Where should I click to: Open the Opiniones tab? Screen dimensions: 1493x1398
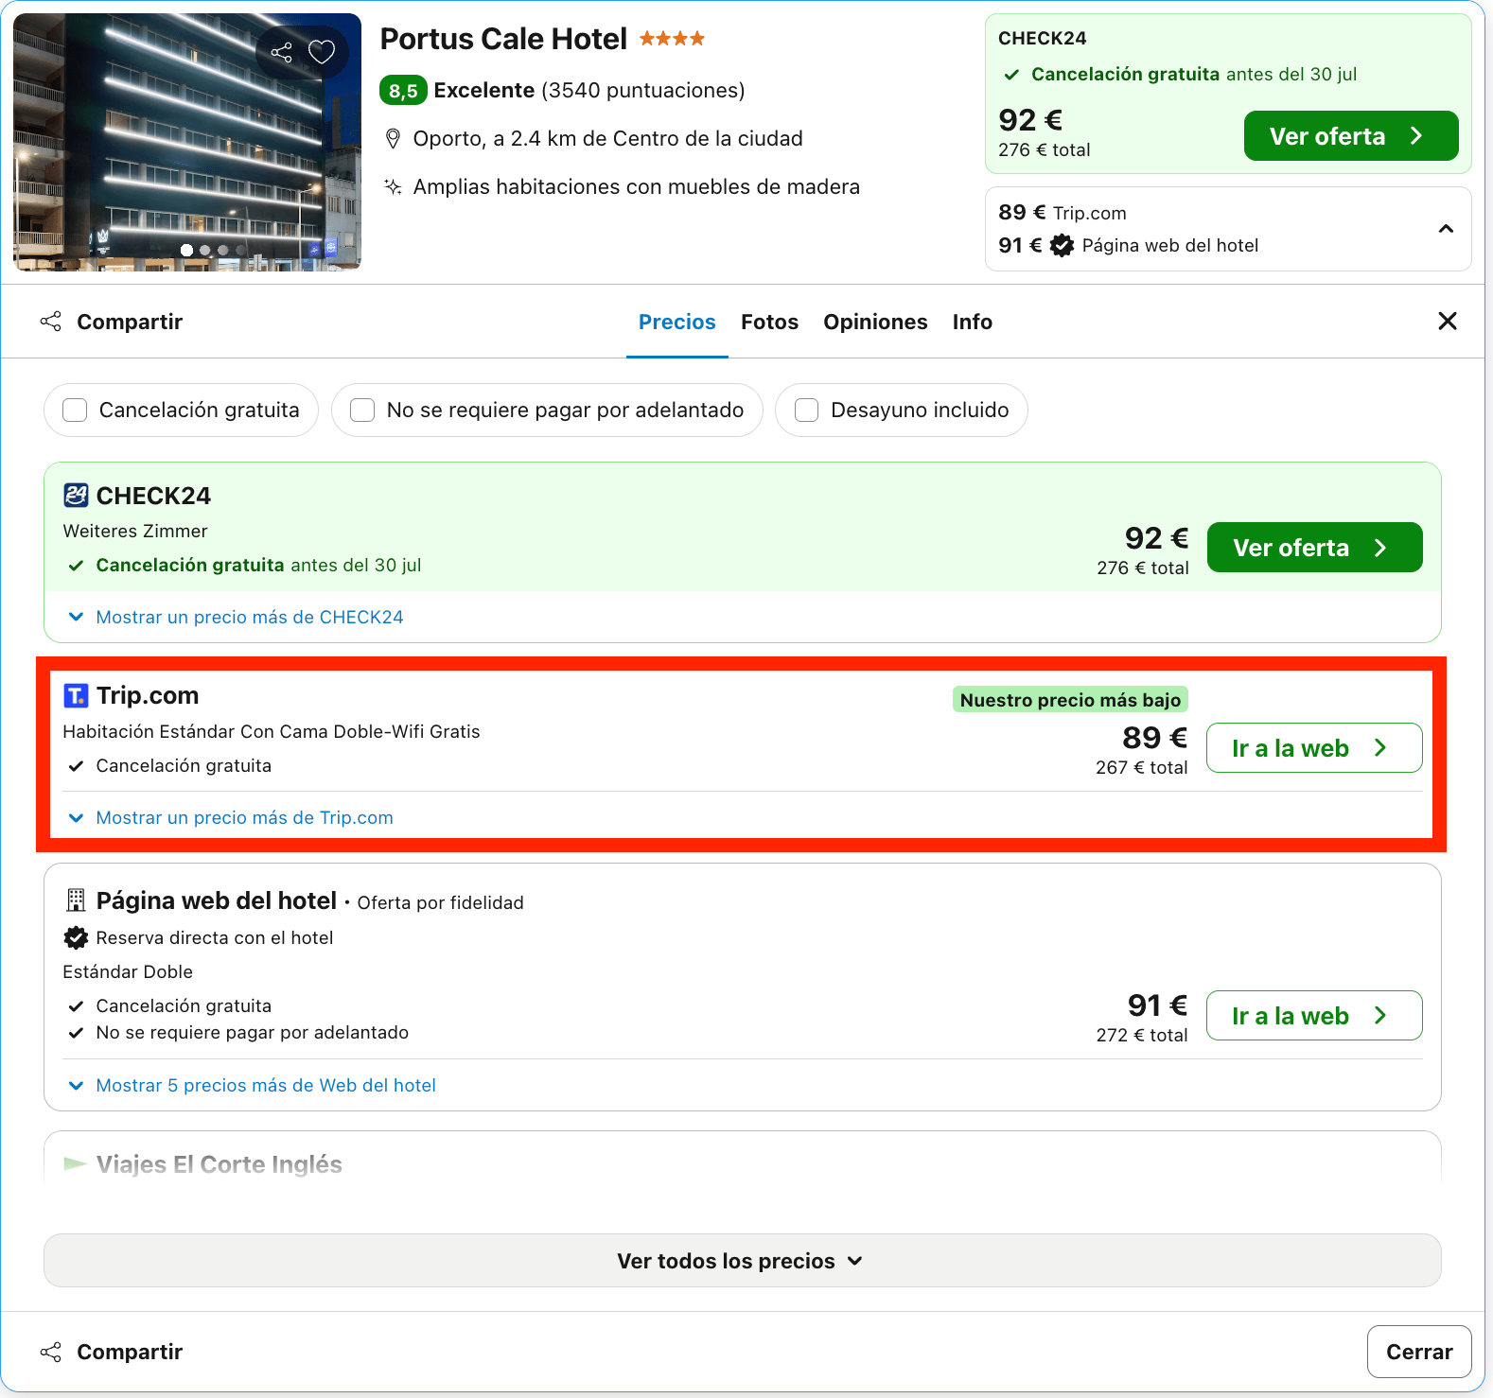[x=875, y=322]
